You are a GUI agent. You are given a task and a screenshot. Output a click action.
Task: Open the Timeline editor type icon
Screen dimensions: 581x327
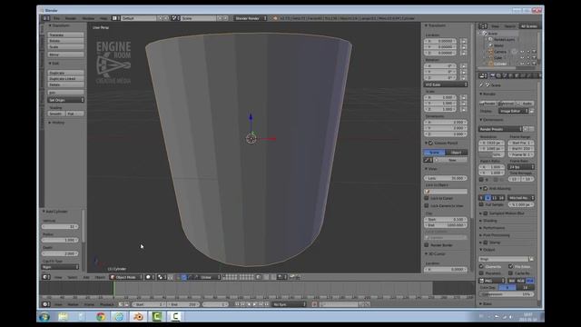(x=46, y=304)
